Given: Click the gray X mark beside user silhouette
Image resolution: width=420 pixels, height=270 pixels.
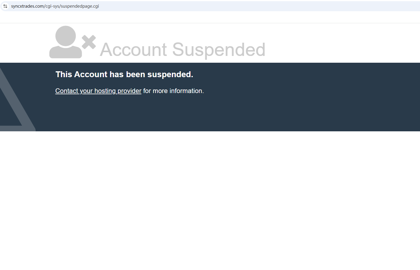Looking at the screenshot, I should pos(89,42).
